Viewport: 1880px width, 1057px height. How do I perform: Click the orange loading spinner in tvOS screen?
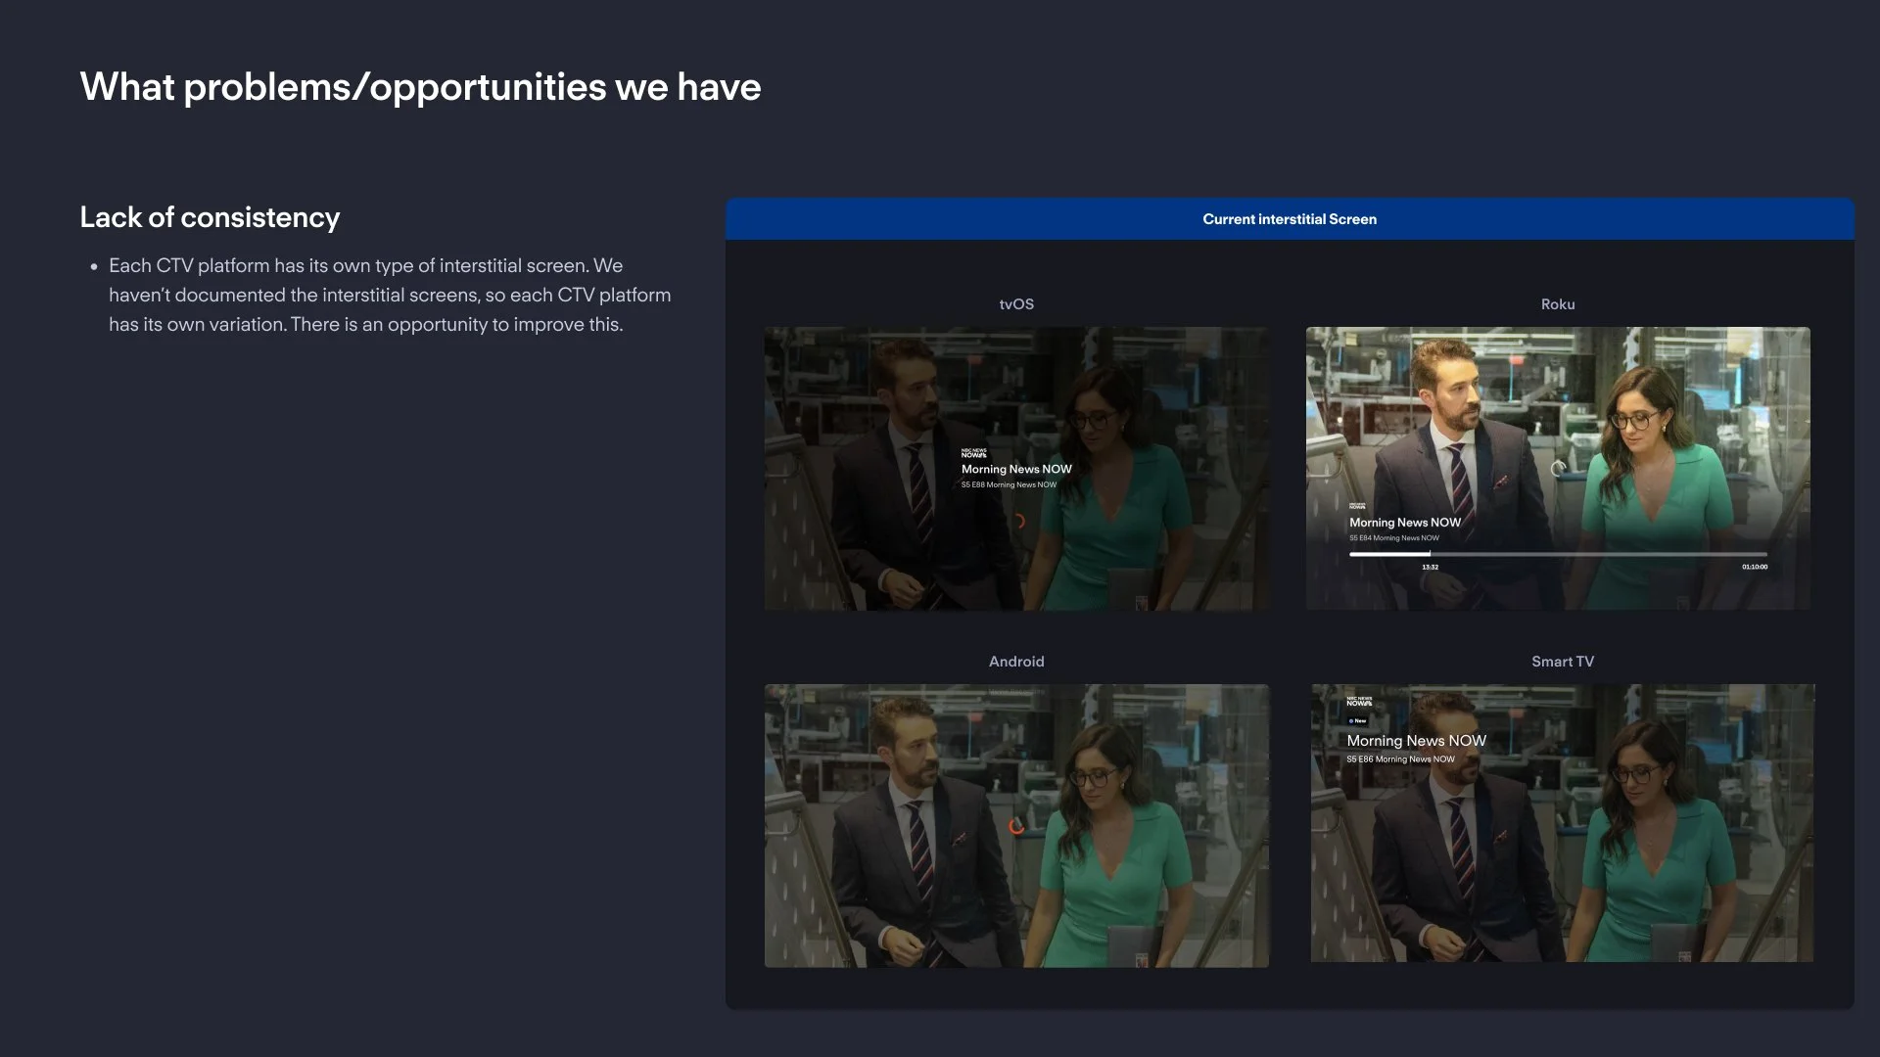(x=1018, y=521)
